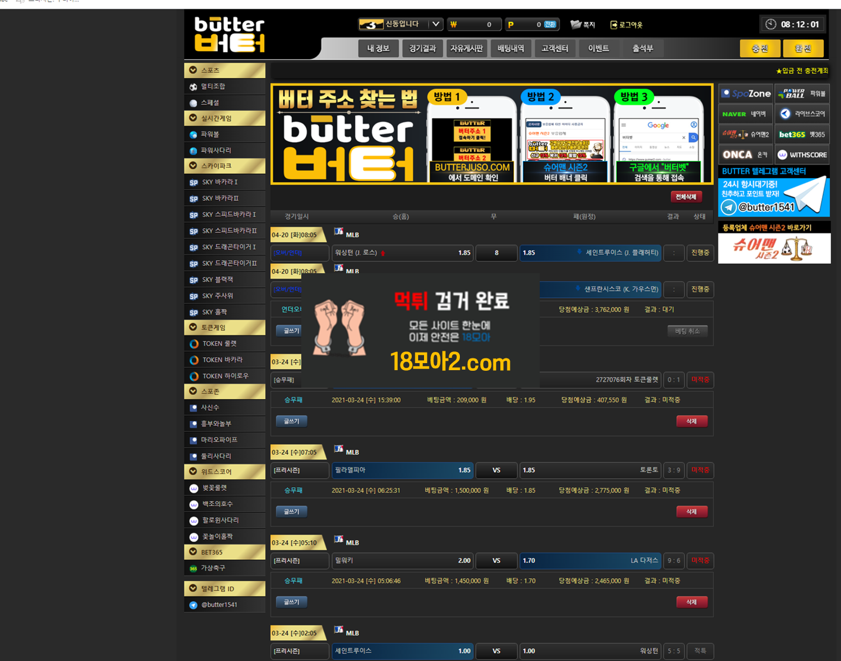Click the 파워볼 sidebar icon
Image resolution: width=841 pixels, height=661 pixels.
point(193,135)
